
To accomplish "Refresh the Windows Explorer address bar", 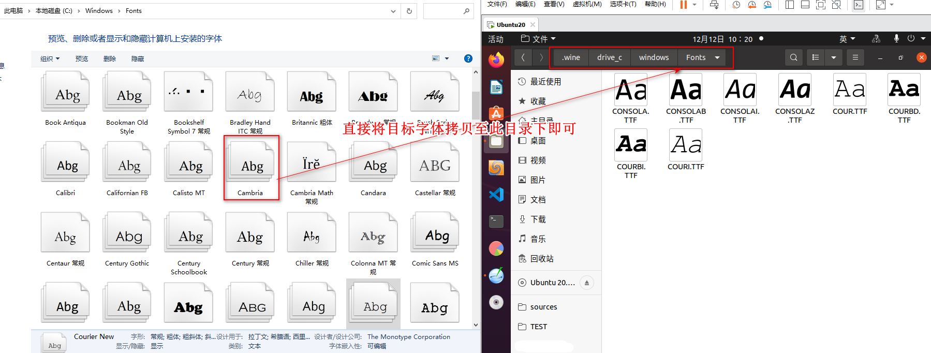I will pyautogui.click(x=409, y=11).
